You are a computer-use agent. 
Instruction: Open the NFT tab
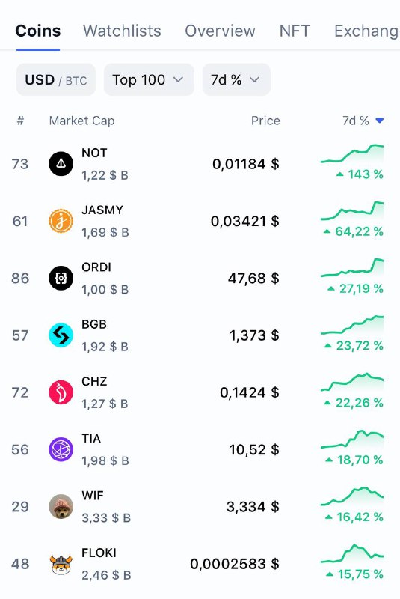pos(295,31)
